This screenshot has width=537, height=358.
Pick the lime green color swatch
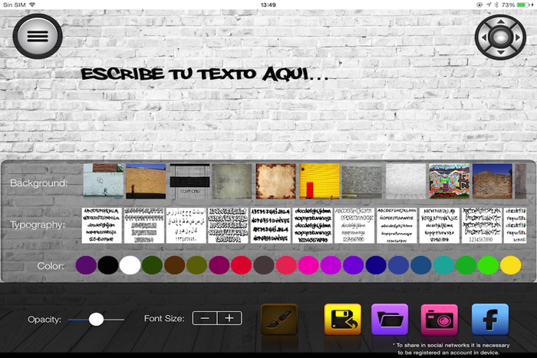click(x=488, y=265)
